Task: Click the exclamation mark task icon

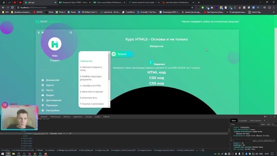Action: point(151,62)
